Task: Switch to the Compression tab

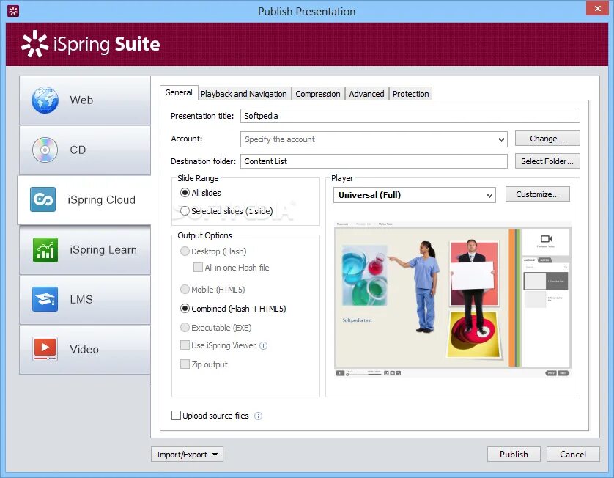Action: click(318, 94)
